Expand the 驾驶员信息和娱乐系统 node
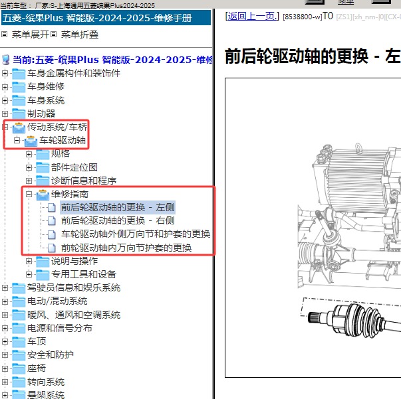The width and height of the screenshot is (401, 399). pyautogui.click(x=5, y=287)
